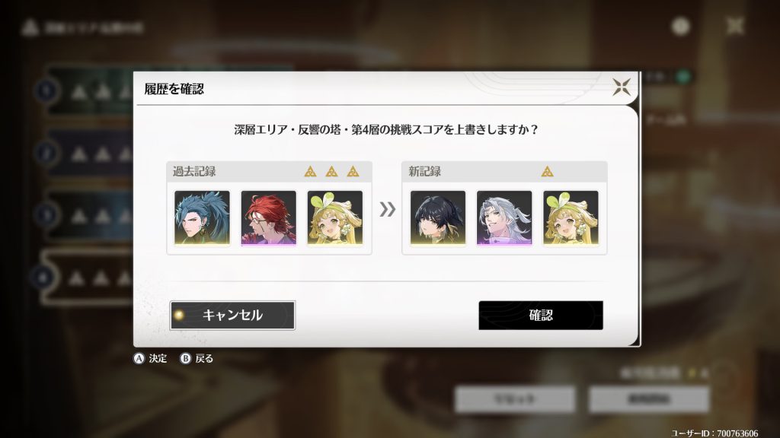This screenshot has height=438, width=780.
Task: Close the 履歴を確認 dialog with X icon
Action: point(622,87)
